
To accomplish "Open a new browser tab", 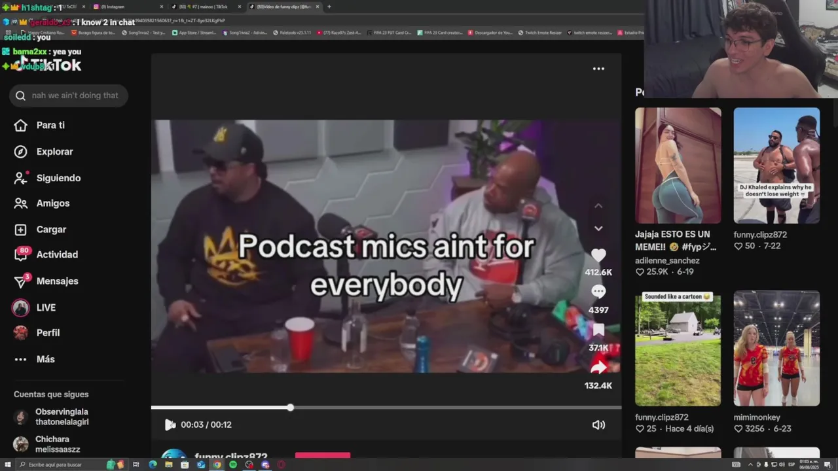I will coord(329,7).
